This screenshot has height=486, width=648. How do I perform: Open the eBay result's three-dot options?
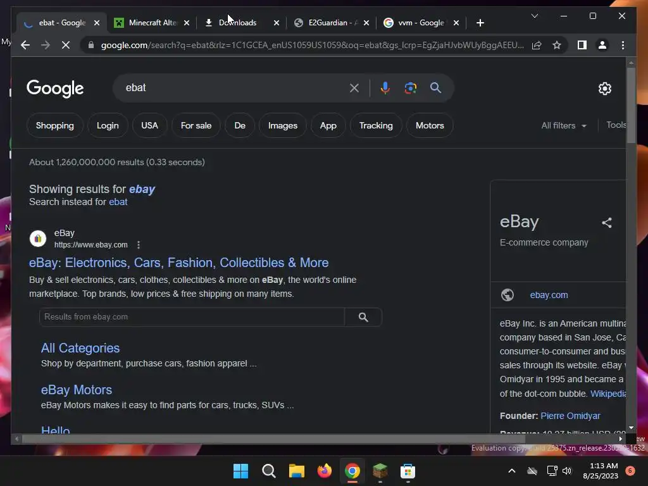tap(139, 245)
